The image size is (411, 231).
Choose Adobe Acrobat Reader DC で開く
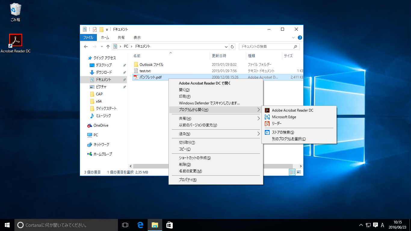pyautogui.click(x=216, y=83)
